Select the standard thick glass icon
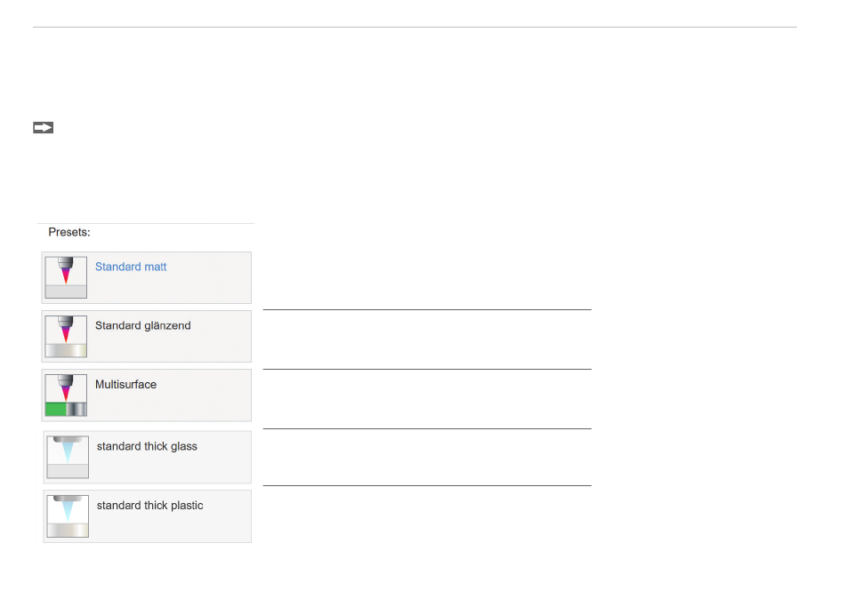 68,457
